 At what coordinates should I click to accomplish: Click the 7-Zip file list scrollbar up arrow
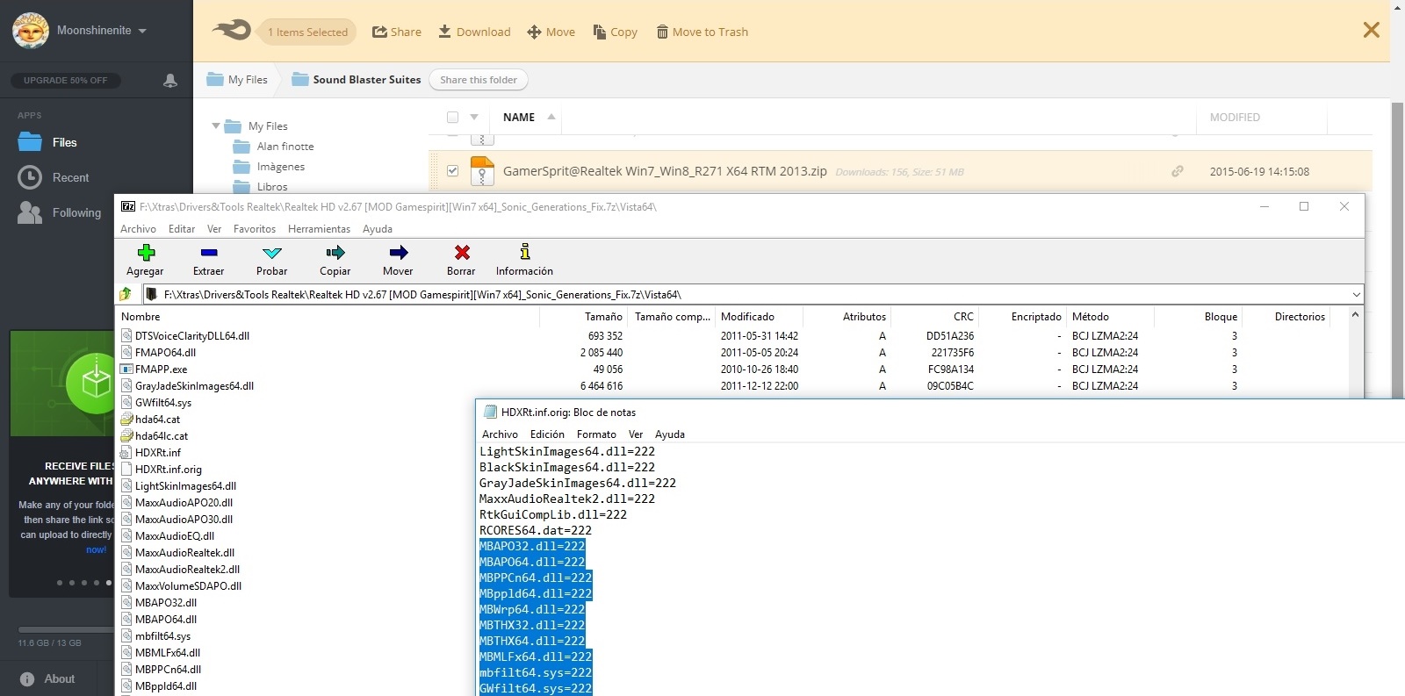[x=1355, y=315]
